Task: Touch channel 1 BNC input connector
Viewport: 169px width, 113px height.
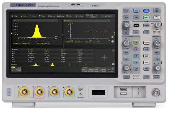Action: tap(24, 92)
